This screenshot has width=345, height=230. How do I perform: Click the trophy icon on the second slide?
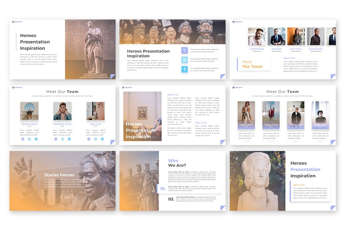click(x=184, y=50)
